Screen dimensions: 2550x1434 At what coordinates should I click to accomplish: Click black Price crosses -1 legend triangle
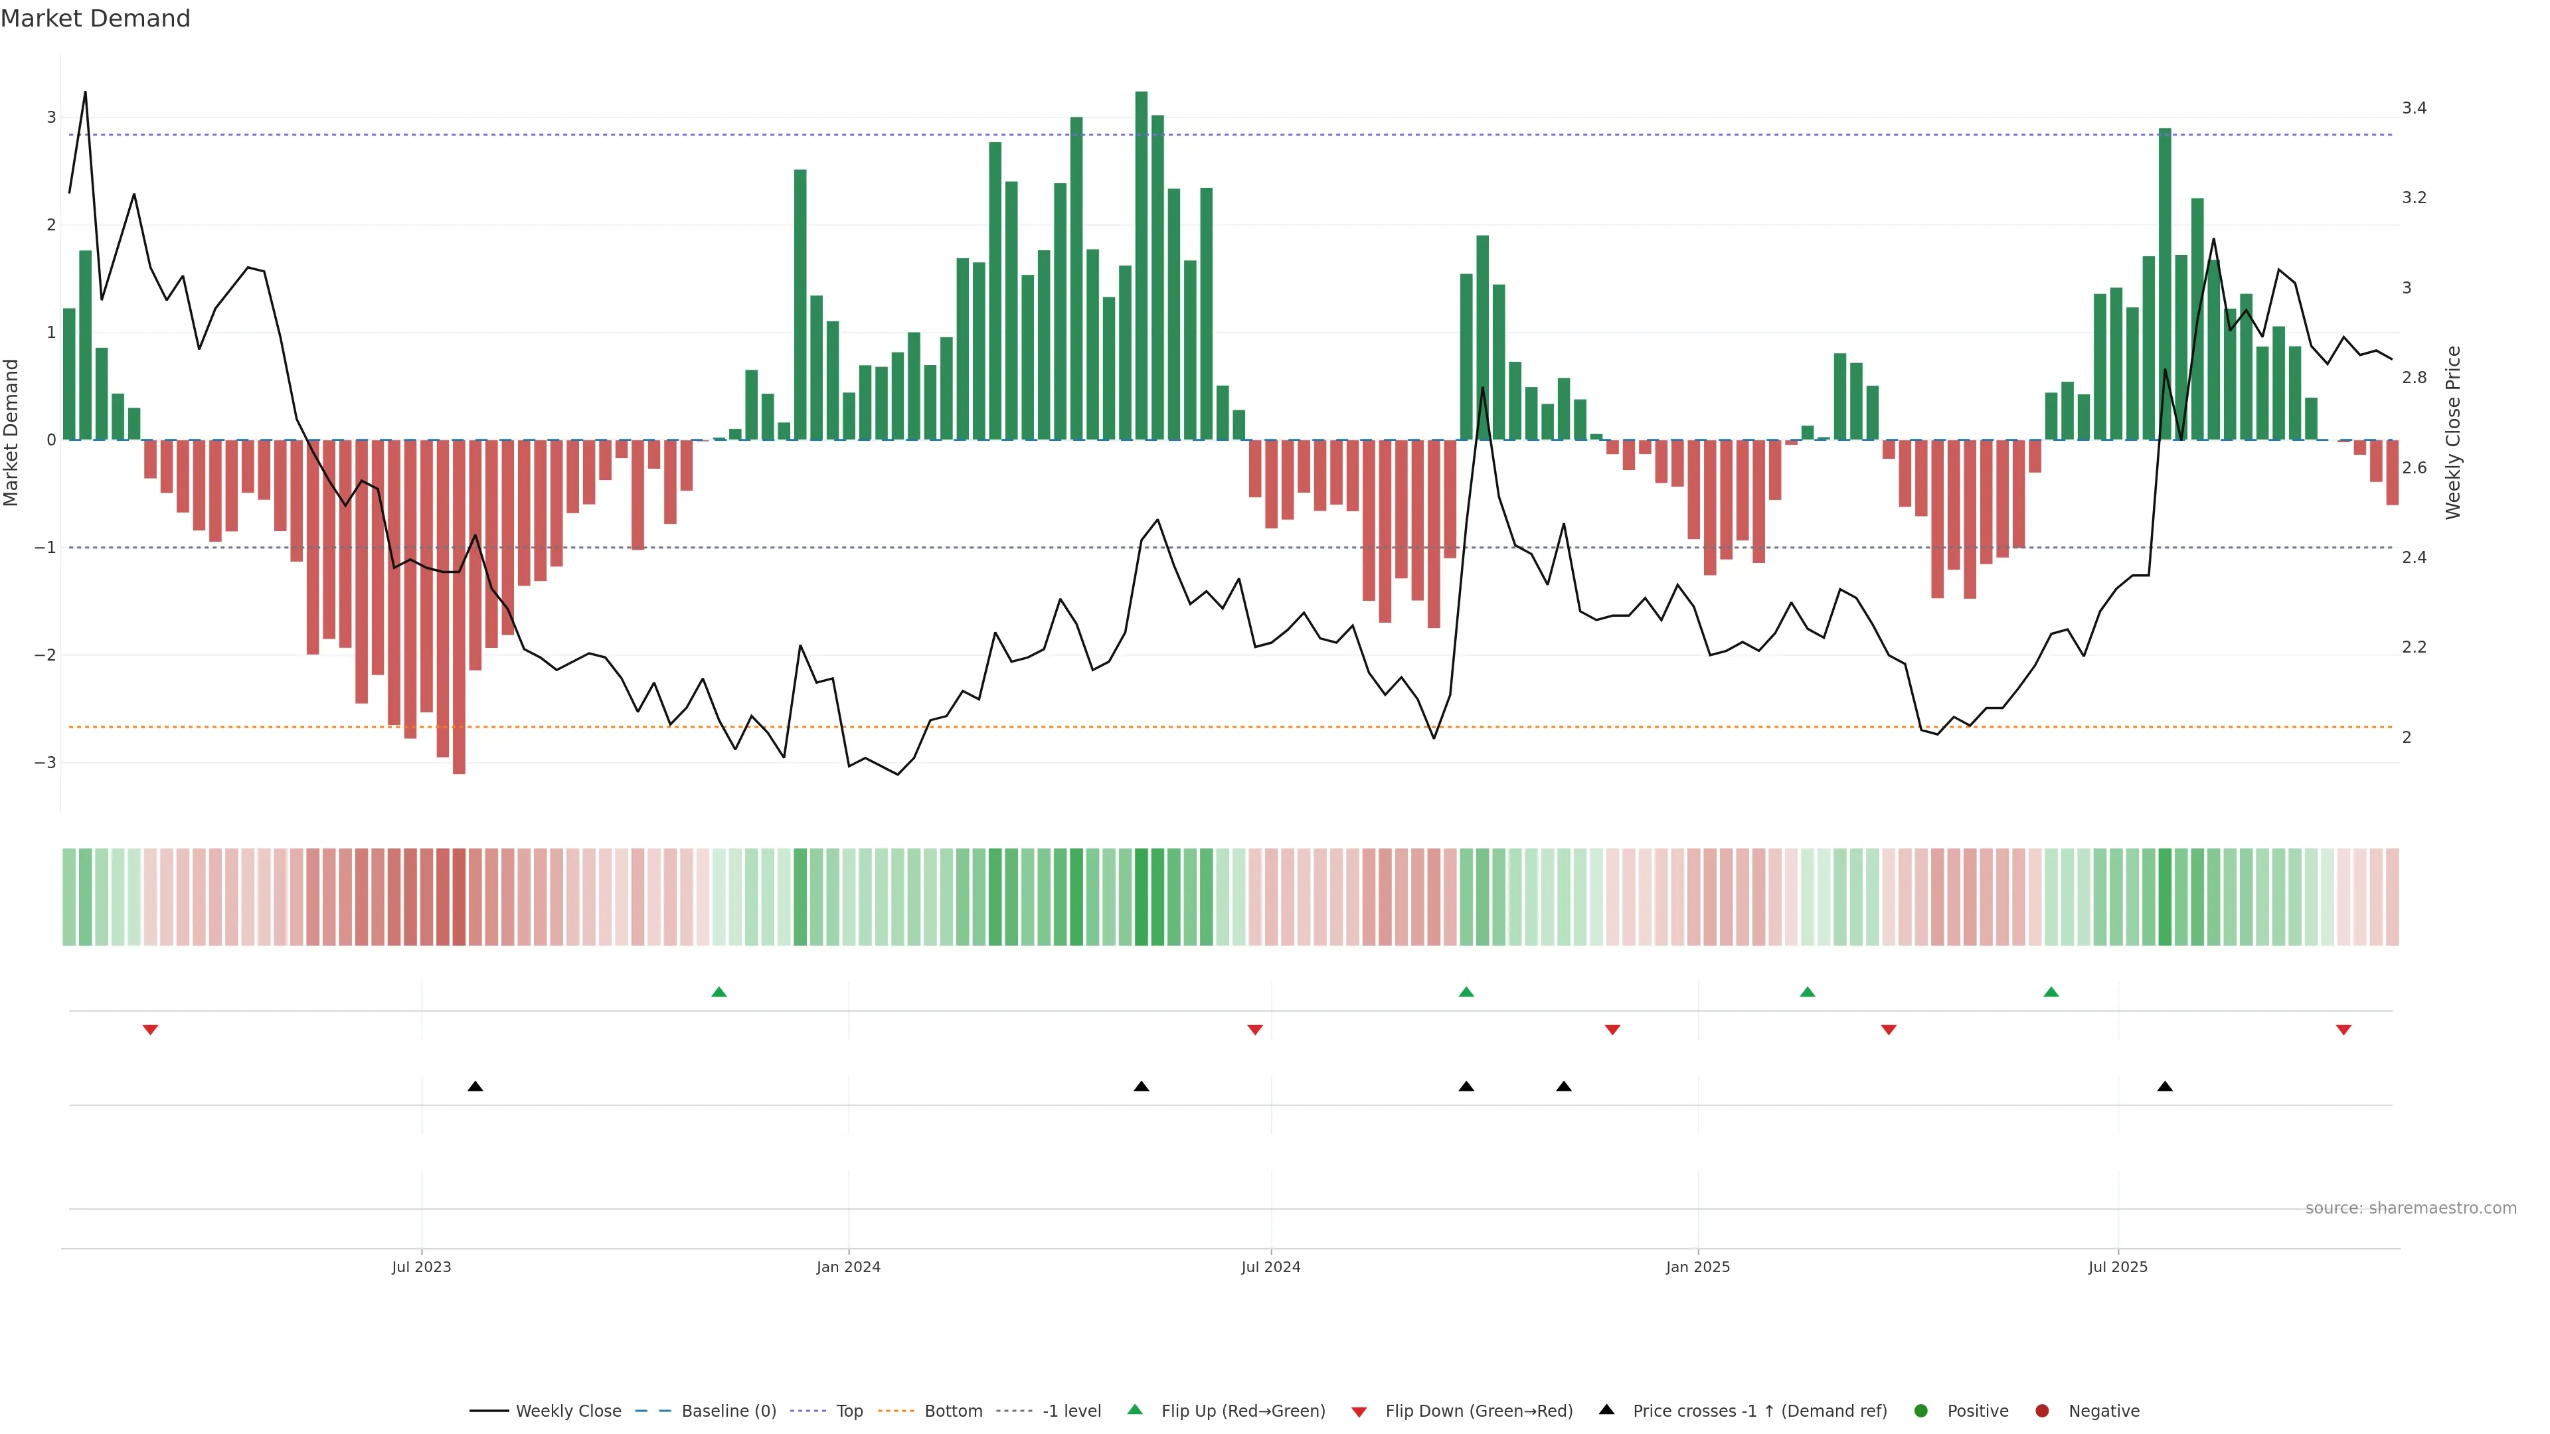tap(1606, 1410)
